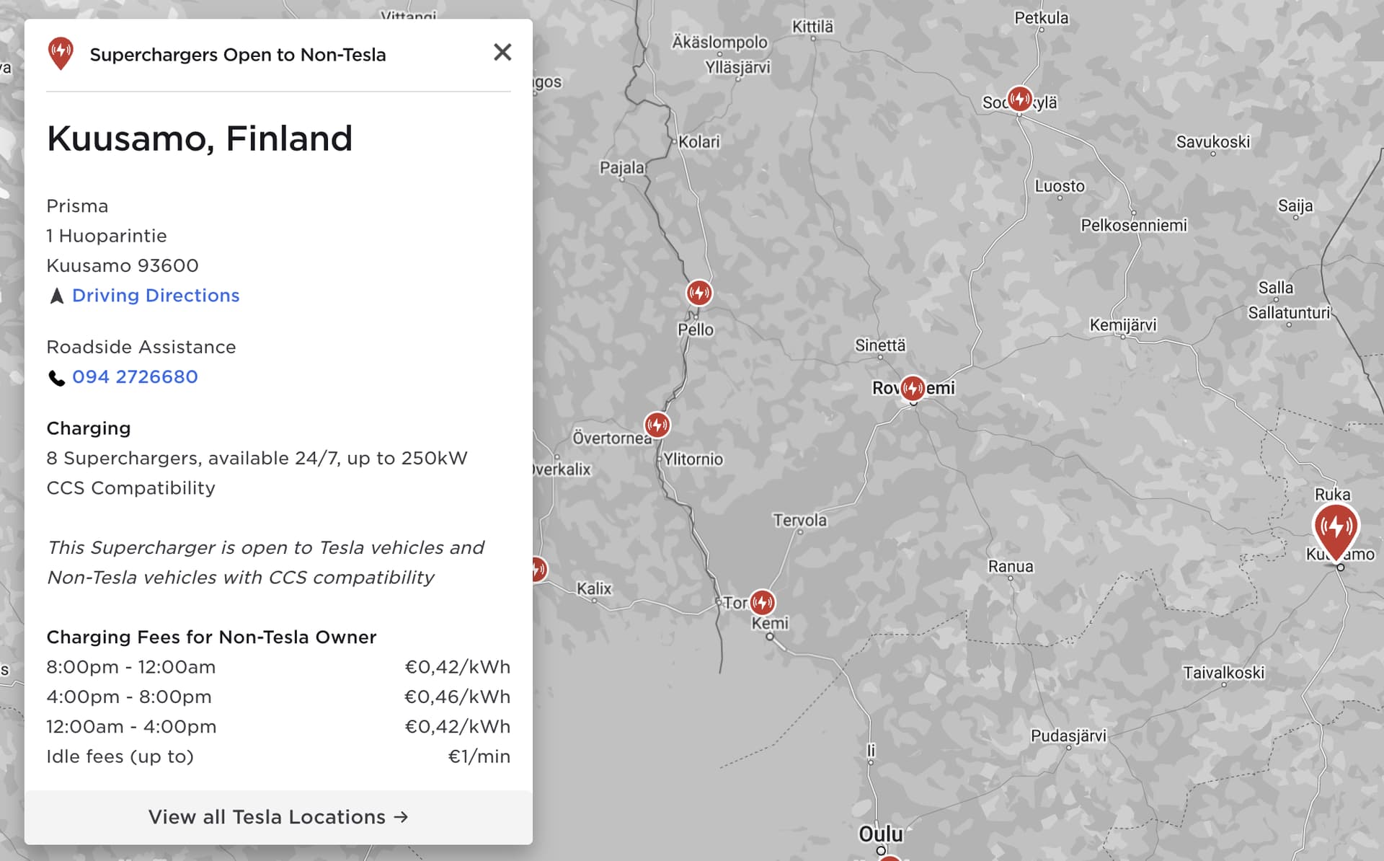
Task: Click the red Supercharger icon in panel header
Action: 61,54
